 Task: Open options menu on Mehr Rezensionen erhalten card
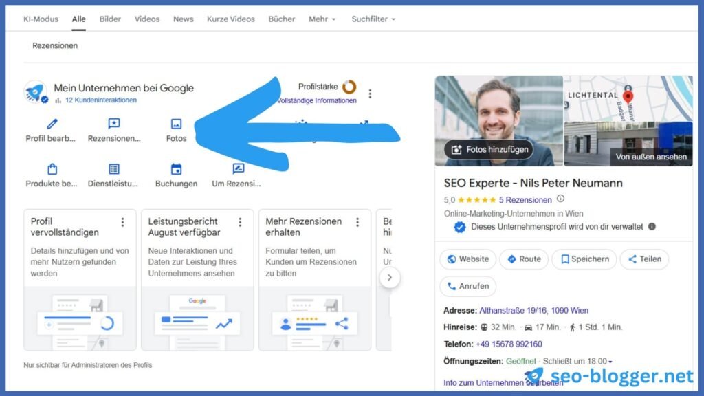357,222
